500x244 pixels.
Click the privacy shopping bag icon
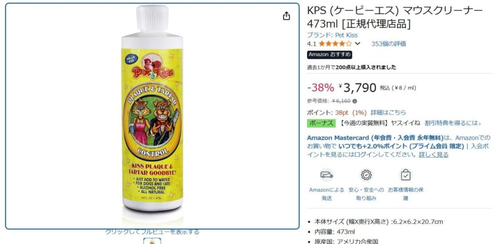tap(406, 175)
